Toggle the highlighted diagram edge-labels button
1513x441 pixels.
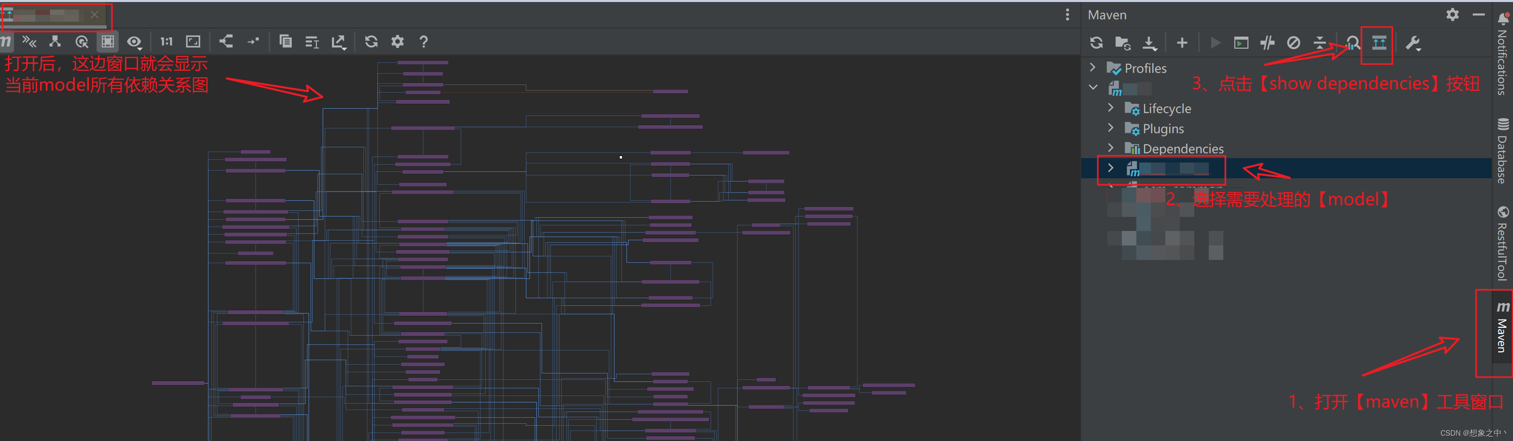(x=107, y=41)
